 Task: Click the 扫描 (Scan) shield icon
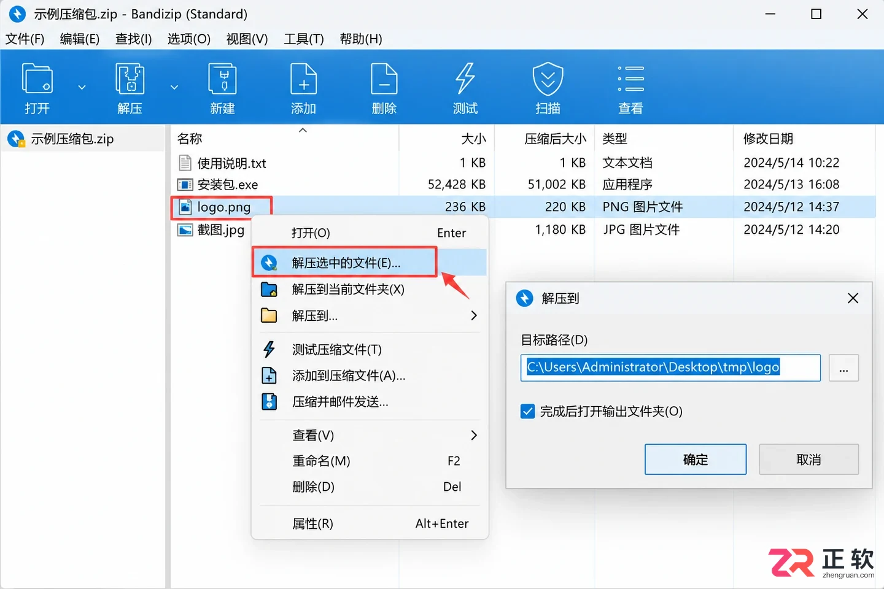tap(548, 79)
